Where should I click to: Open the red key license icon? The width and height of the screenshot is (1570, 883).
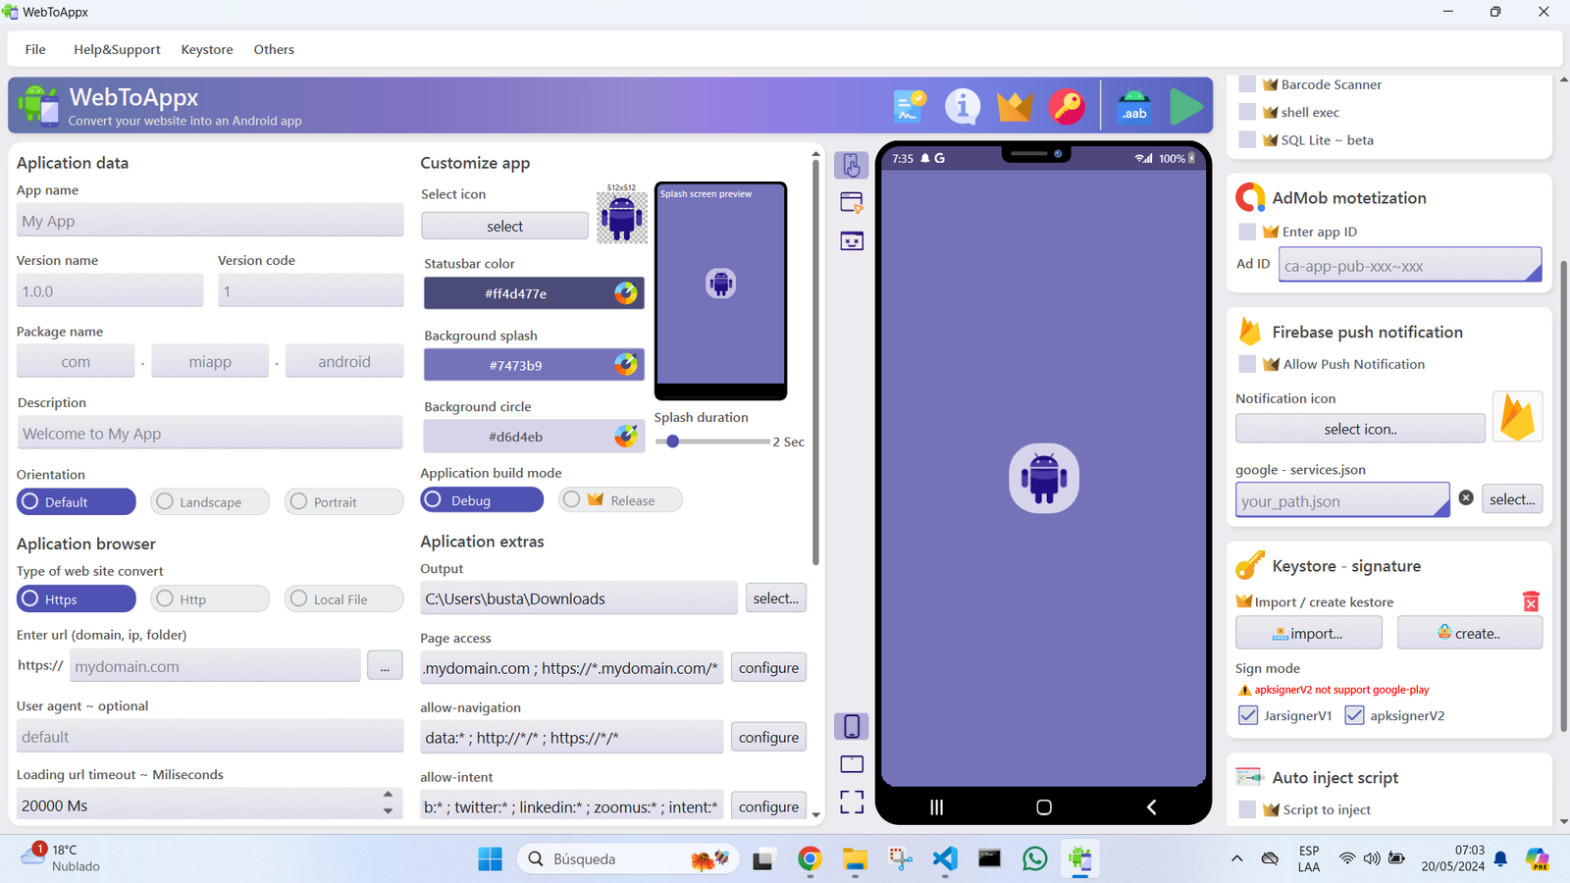(x=1067, y=106)
